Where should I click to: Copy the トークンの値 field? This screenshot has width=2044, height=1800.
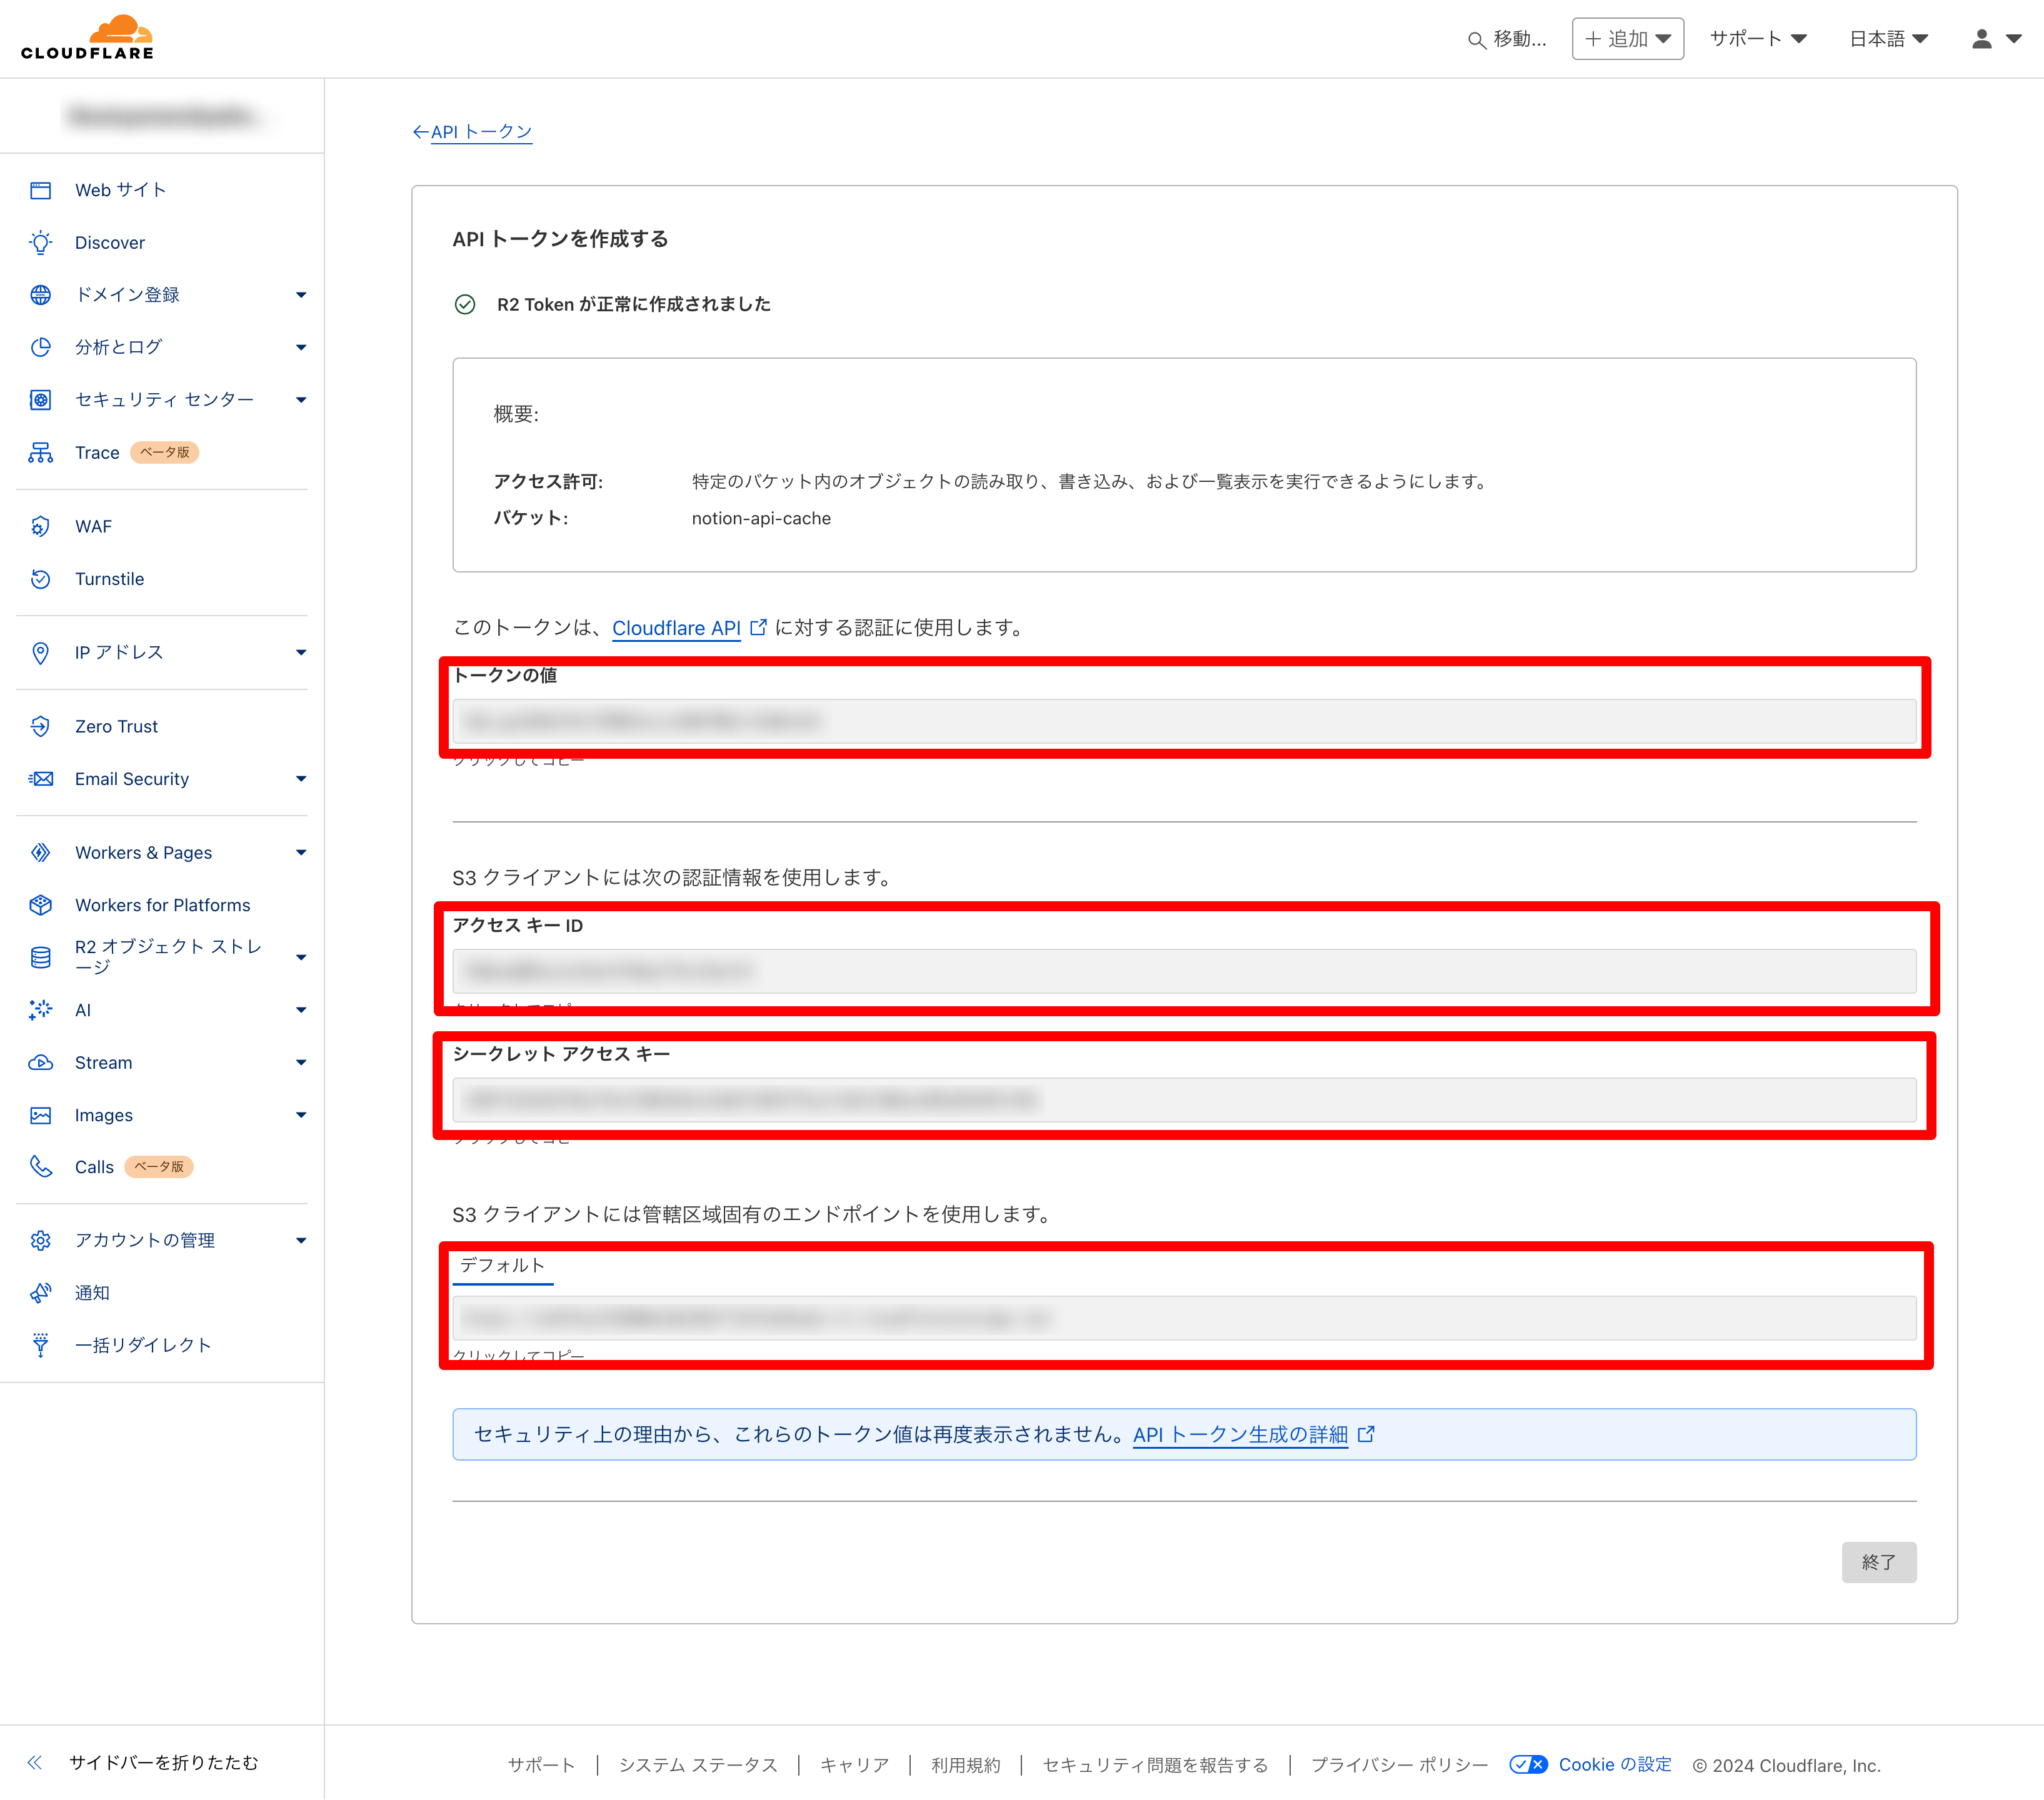click(x=1184, y=721)
